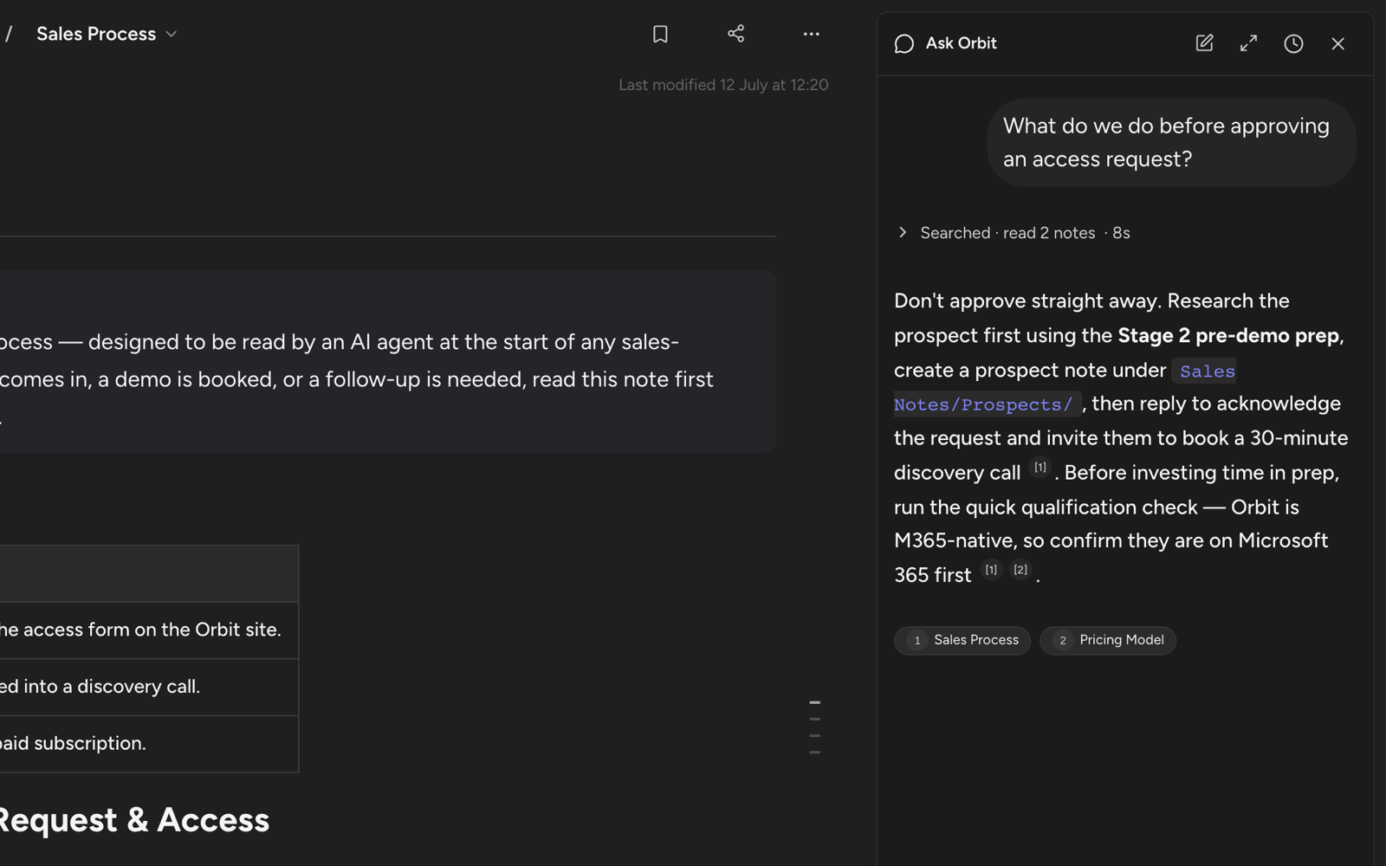Bookmark the Sales Process note
Viewport: 1386px width, 866px height.
coord(660,34)
